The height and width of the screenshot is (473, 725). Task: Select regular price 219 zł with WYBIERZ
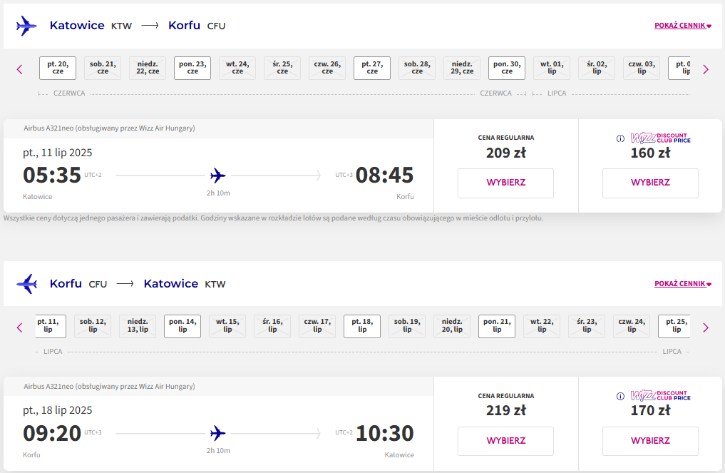[x=506, y=441]
